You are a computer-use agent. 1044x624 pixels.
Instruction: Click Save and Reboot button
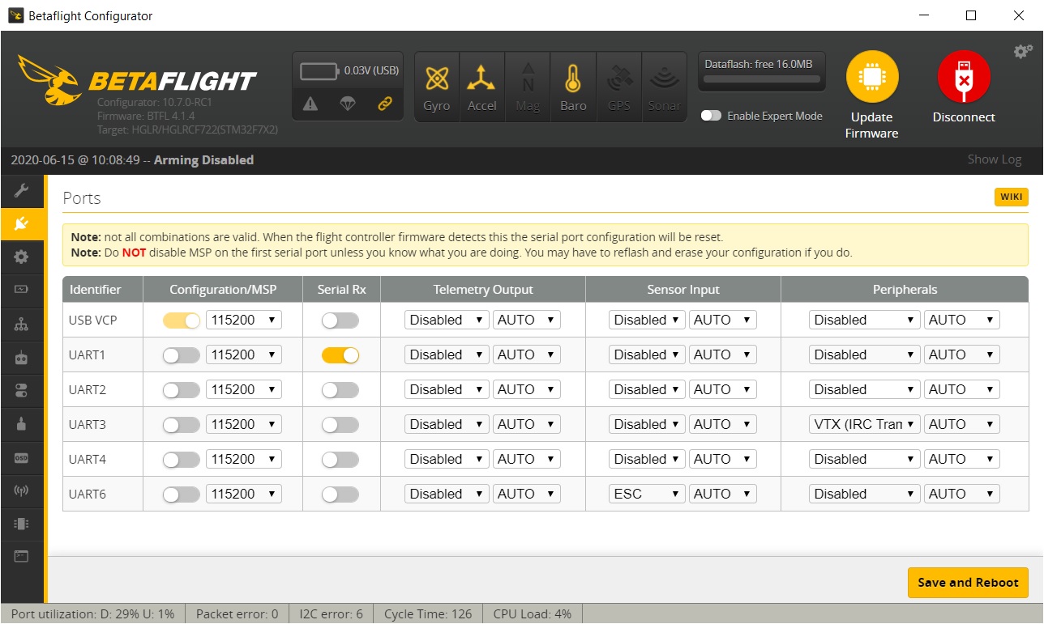tap(968, 583)
